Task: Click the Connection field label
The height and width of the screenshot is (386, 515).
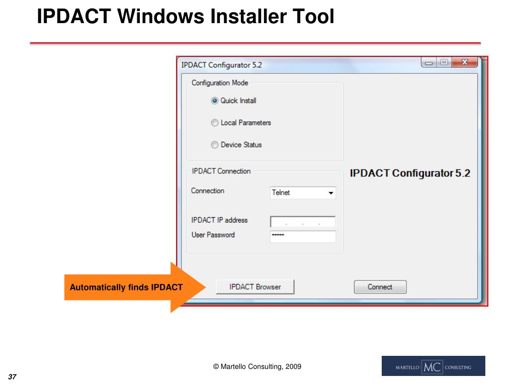Action: [x=208, y=191]
